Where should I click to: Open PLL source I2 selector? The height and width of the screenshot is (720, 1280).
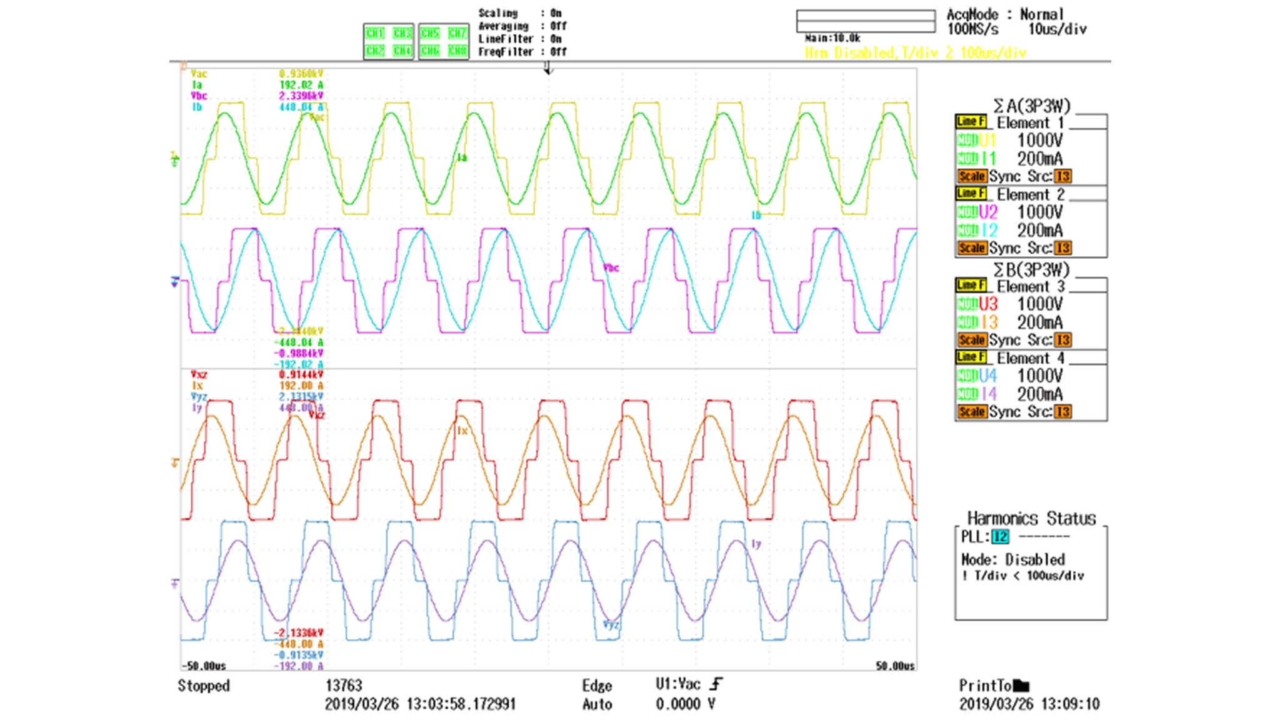pos(1000,537)
